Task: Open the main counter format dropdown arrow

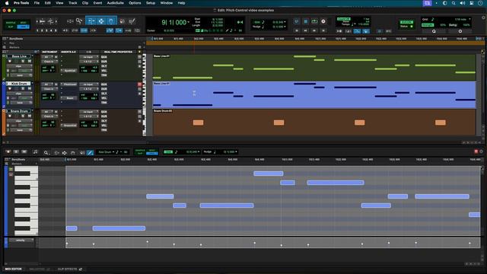Action: pos(189,22)
